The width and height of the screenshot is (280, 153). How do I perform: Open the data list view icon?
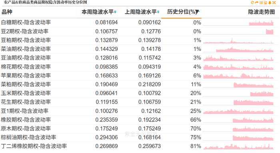261,2
